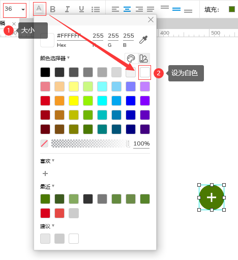Add a new favorite color
The width and height of the screenshot is (238, 260).
point(45,174)
